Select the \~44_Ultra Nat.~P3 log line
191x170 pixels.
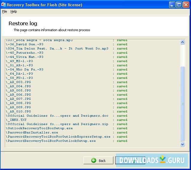[x=67, y=57]
